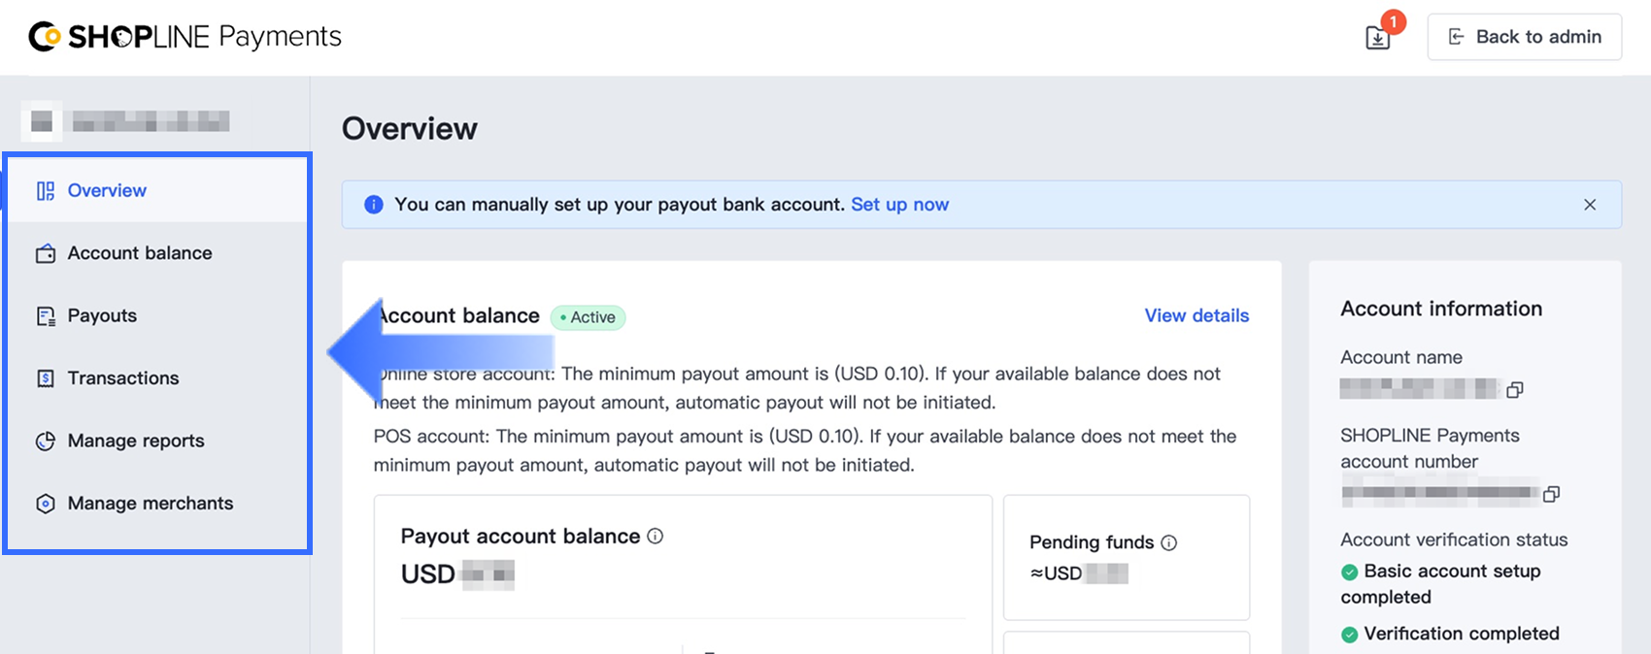Click the SHOPLINE Payments logo
This screenshot has width=1651, height=654.
coord(185,37)
